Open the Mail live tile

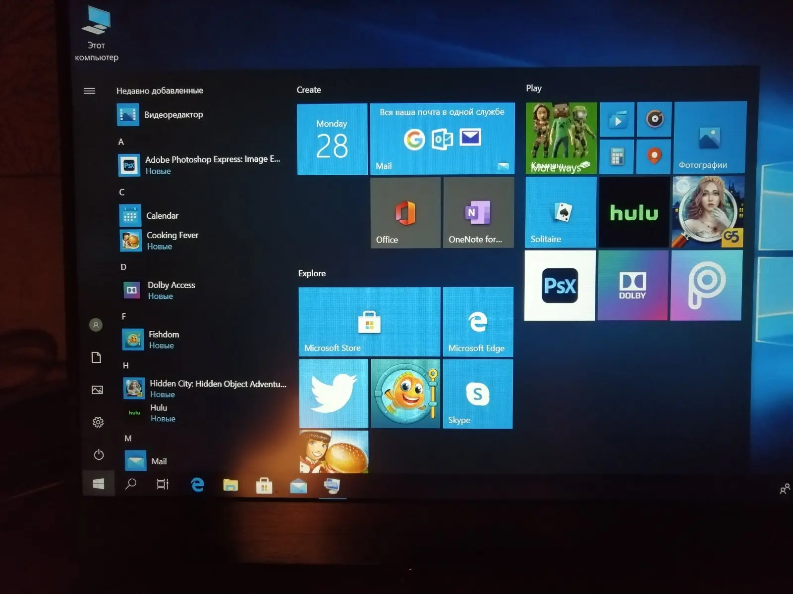(x=443, y=139)
